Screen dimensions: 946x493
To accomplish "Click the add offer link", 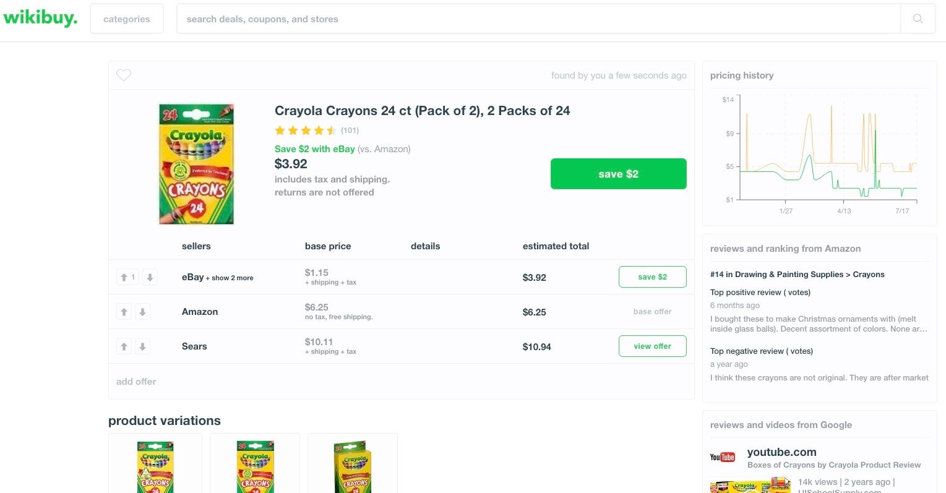I will click(x=136, y=382).
